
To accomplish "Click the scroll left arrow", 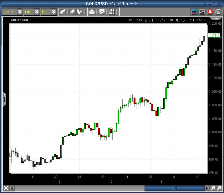I will tap(12, 188).
